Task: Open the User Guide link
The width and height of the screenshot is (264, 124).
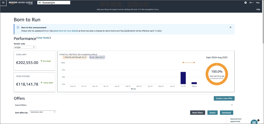Action: click(44, 38)
